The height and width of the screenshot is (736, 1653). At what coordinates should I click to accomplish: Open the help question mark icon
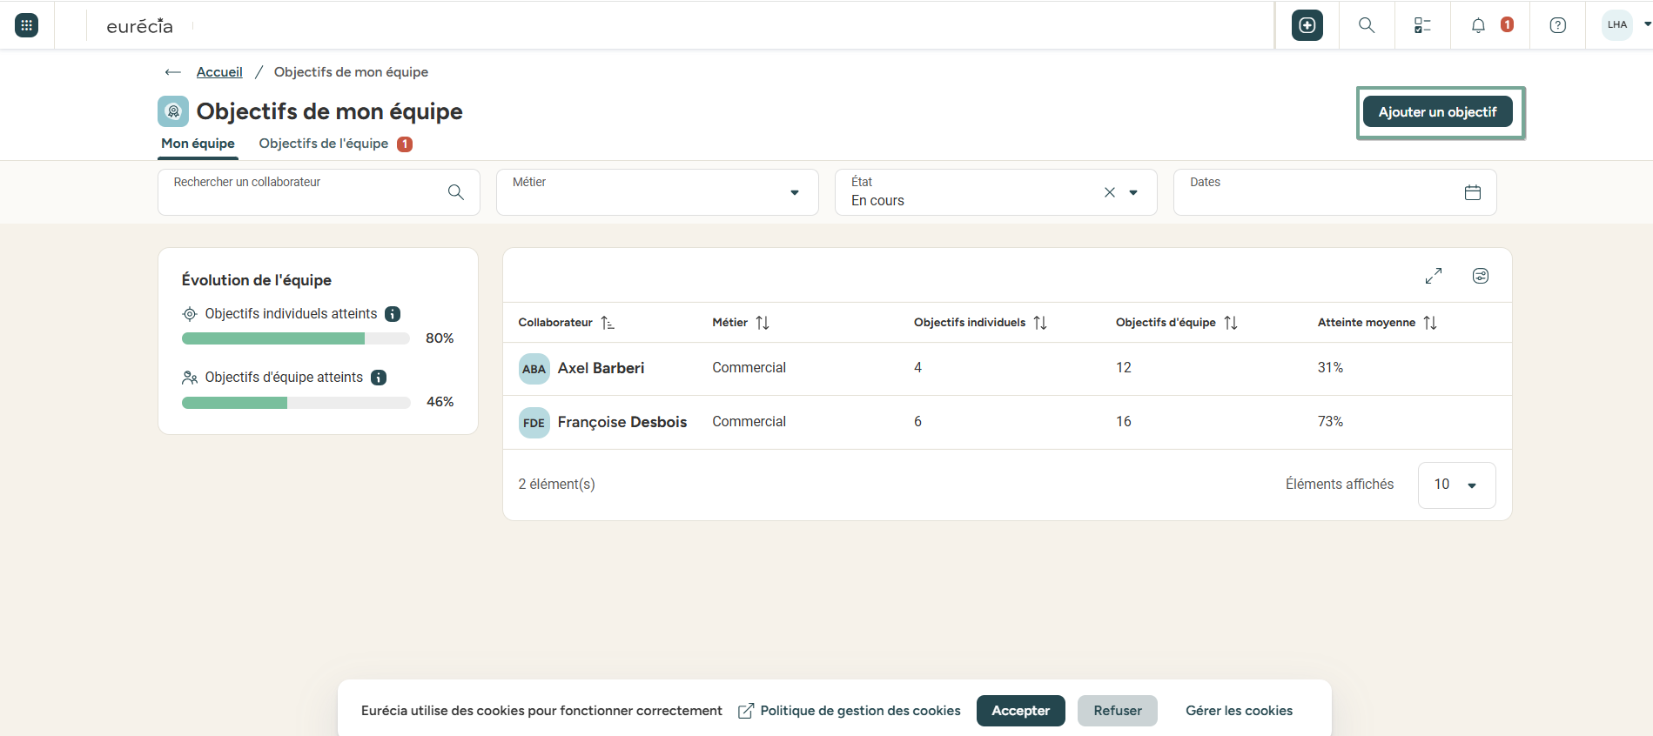[x=1558, y=25]
